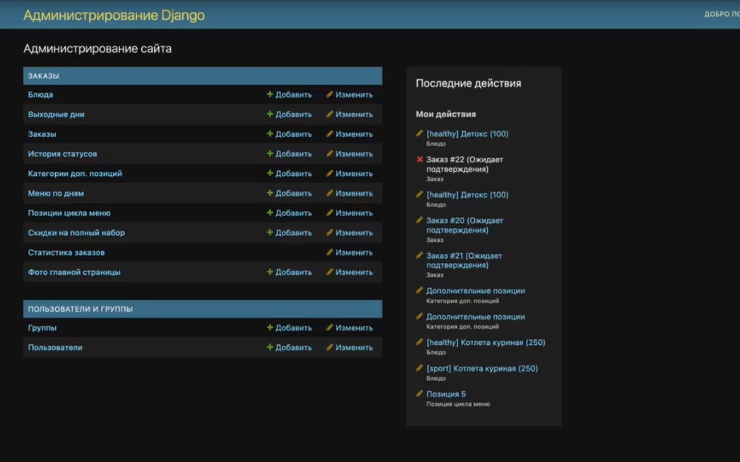The width and height of the screenshot is (740, 462).
Task: Click pencil icon for Статистика заказов Изменить
Action: (330, 252)
